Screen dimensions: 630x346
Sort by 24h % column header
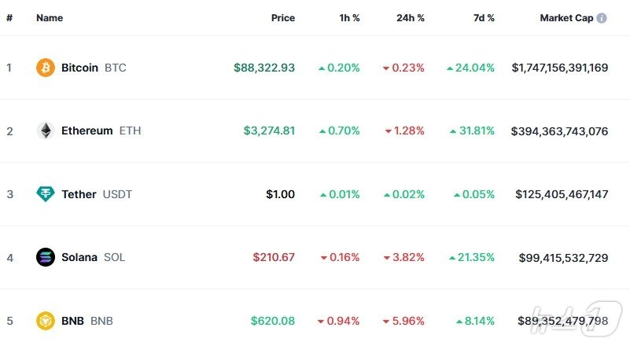[x=410, y=18]
